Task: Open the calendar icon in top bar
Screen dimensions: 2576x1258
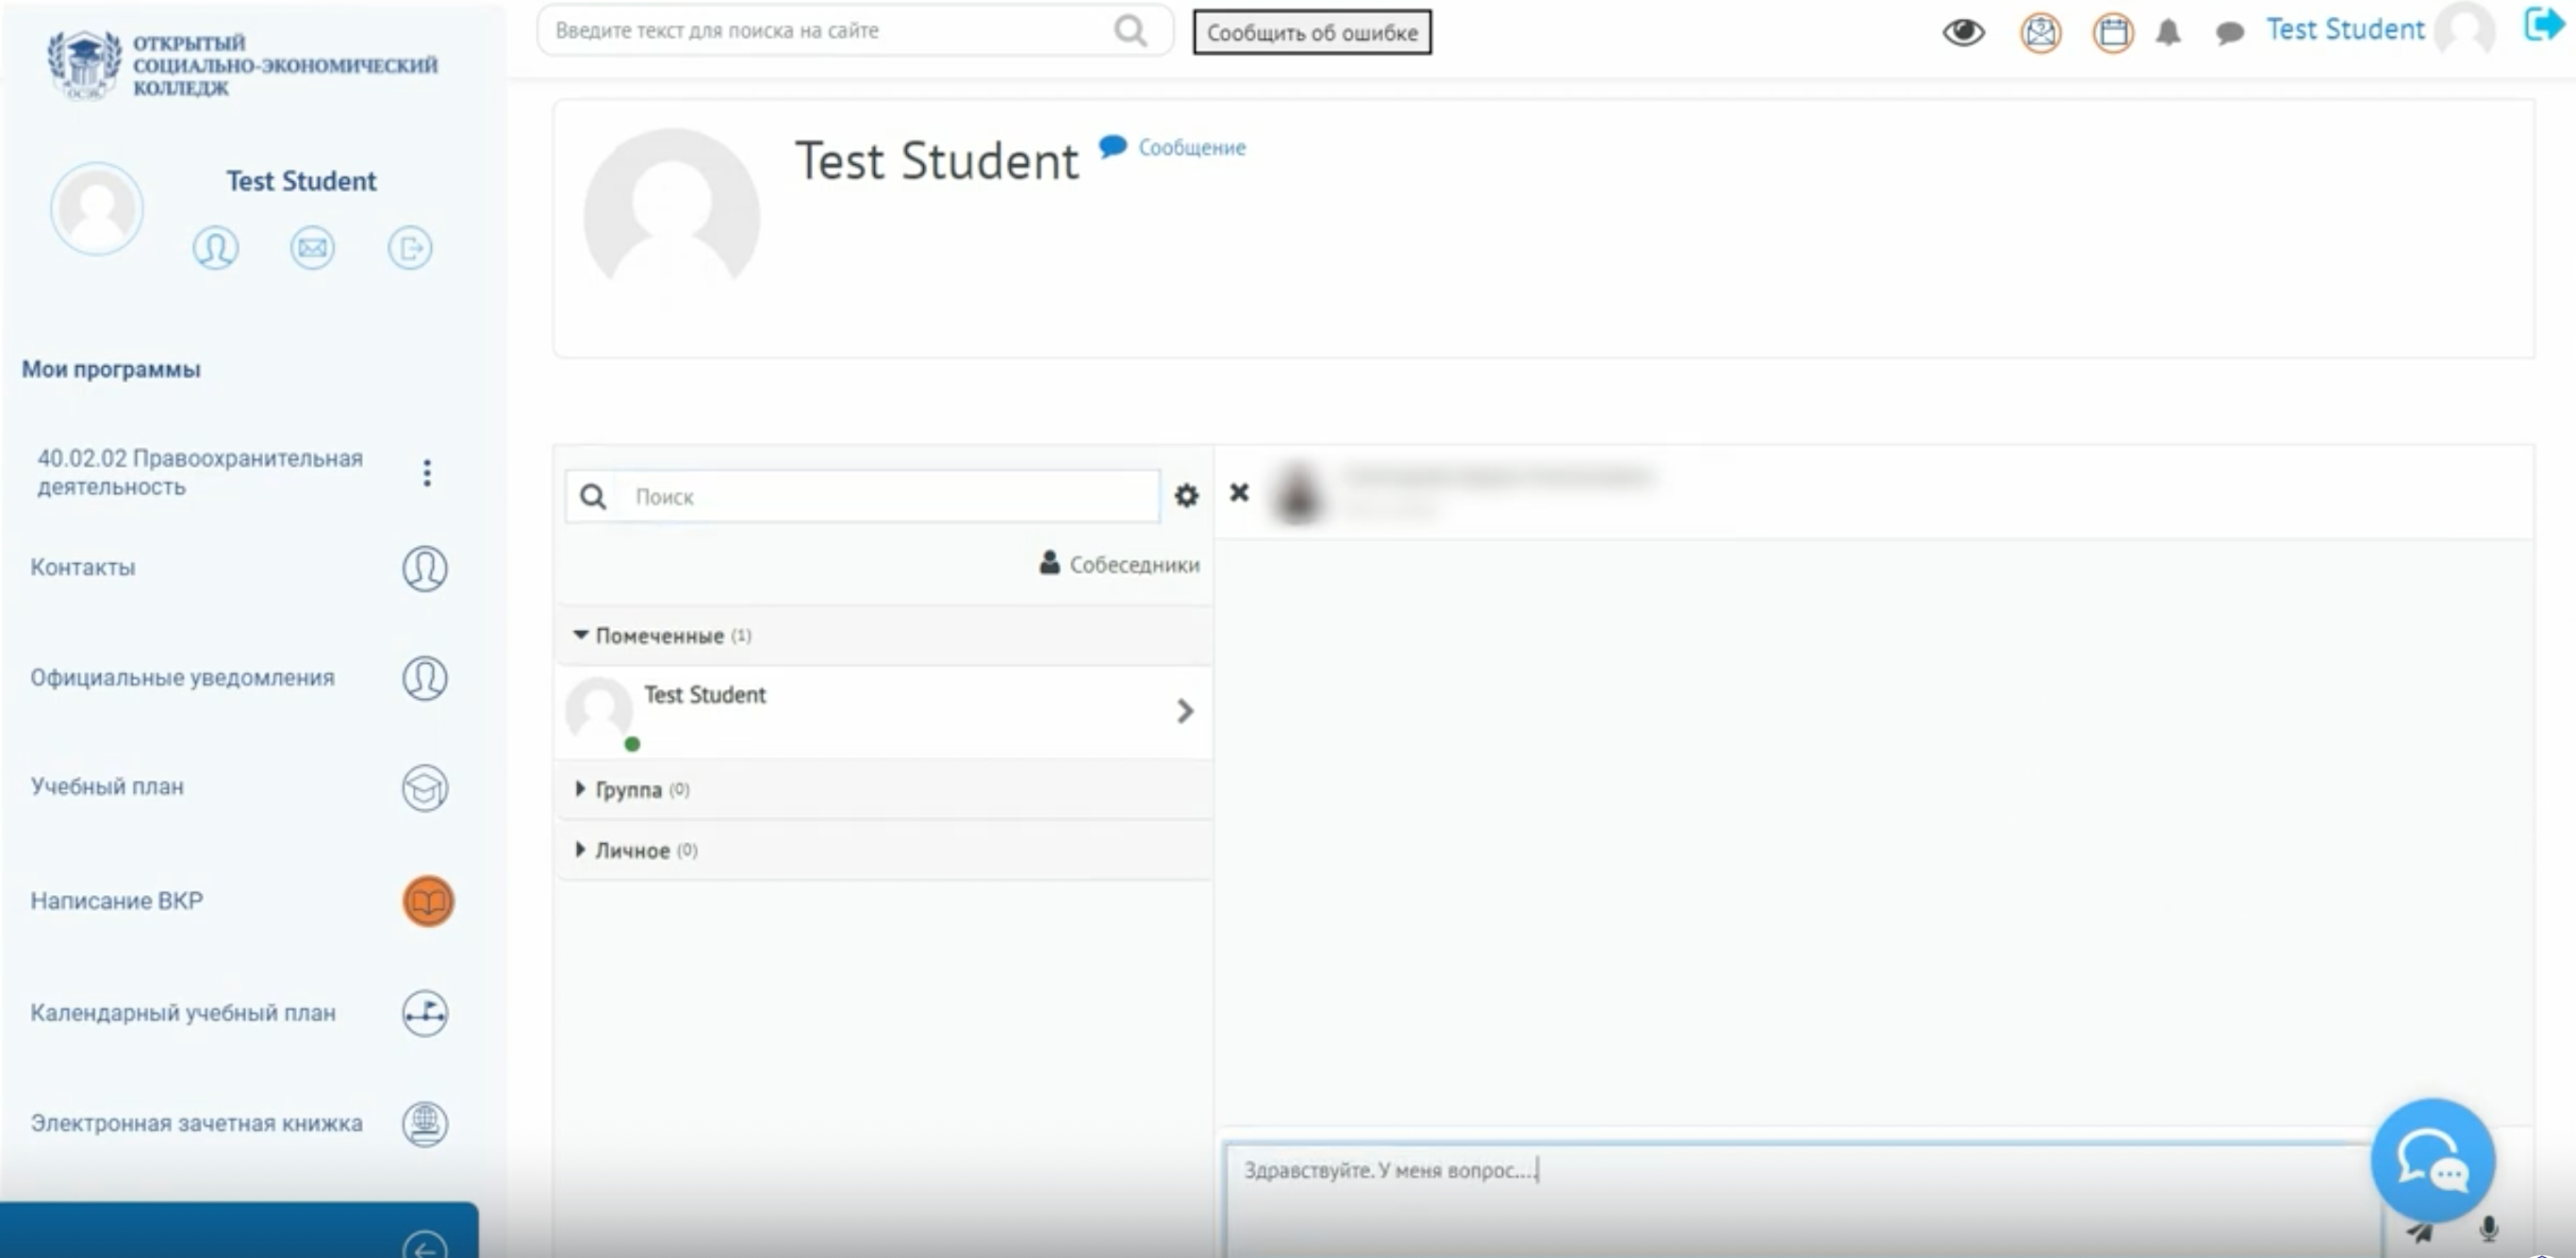Action: [x=2112, y=33]
